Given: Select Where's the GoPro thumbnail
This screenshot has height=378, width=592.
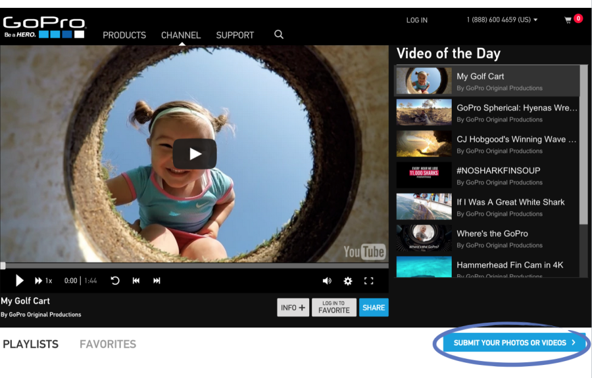Looking at the screenshot, I should 424,238.
